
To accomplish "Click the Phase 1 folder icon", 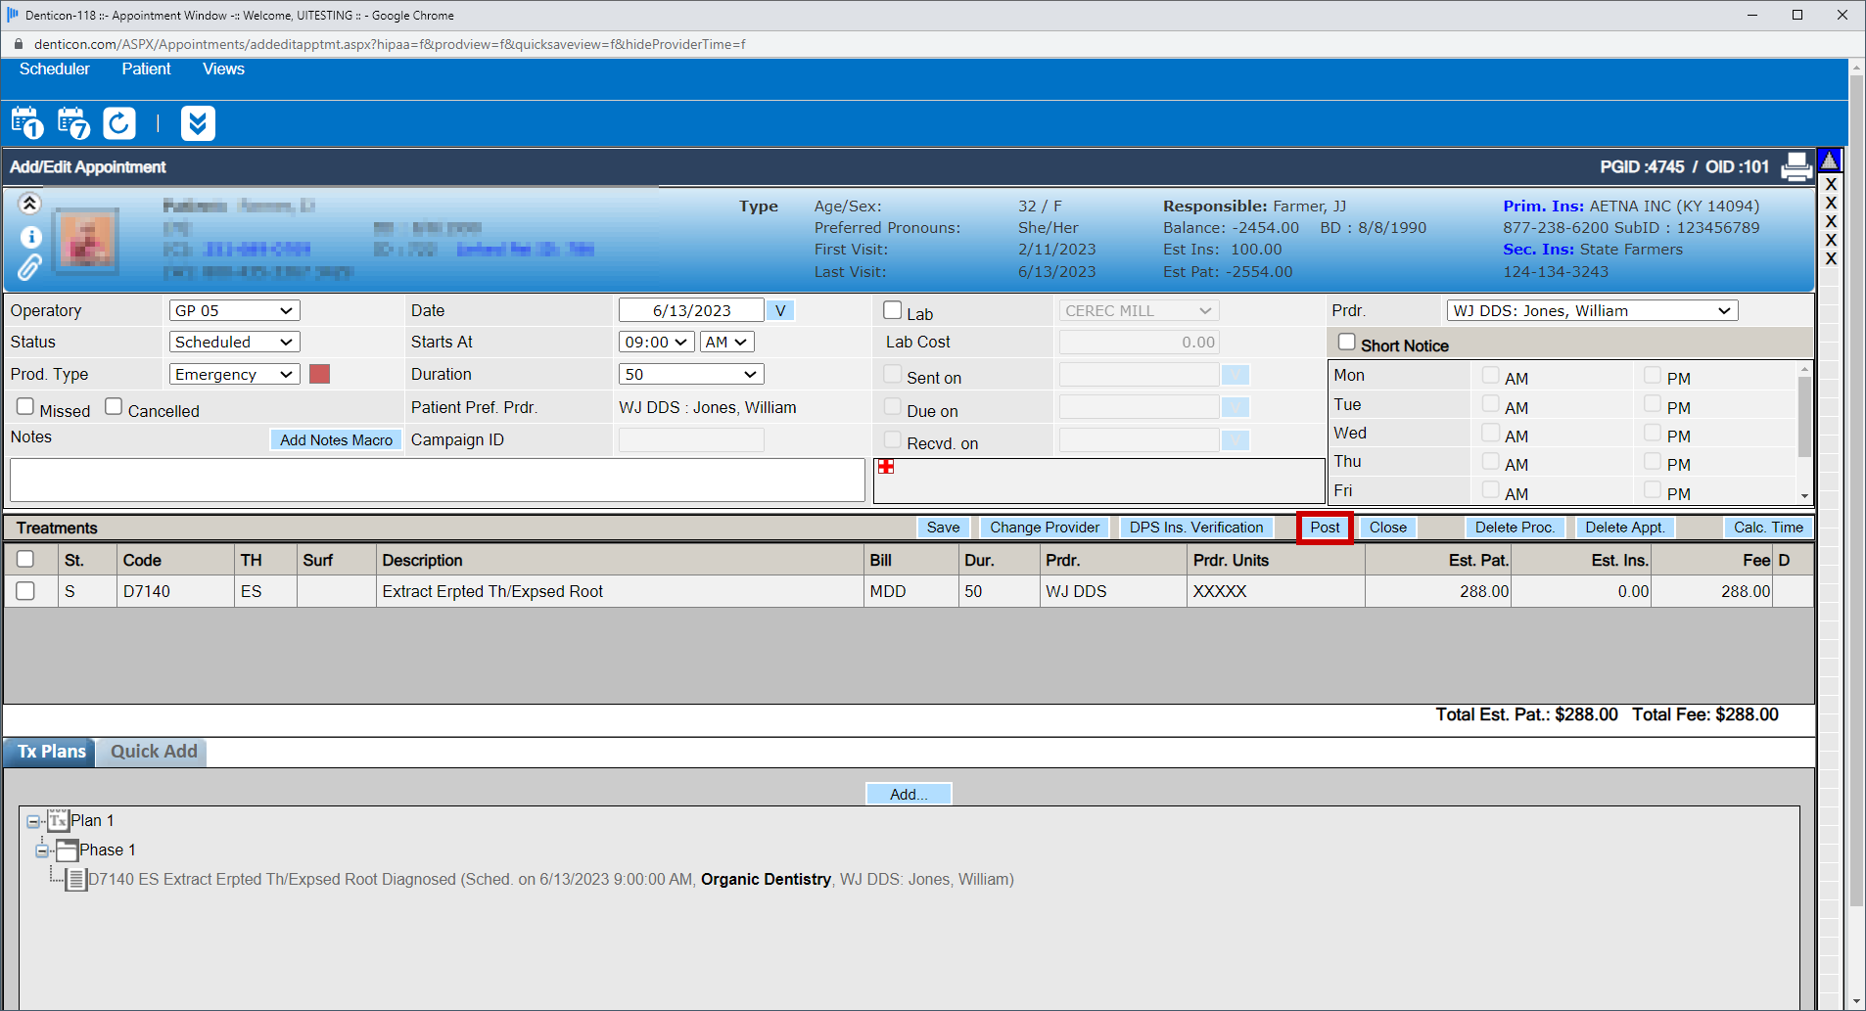I will click(x=67, y=850).
